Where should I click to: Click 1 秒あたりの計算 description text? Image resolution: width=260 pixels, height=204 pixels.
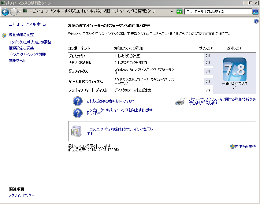pos(127,56)
